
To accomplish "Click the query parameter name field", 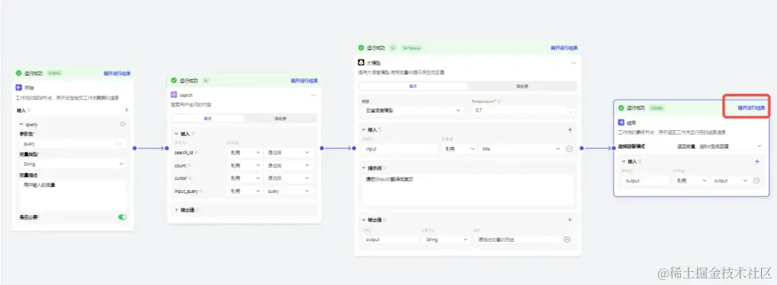I will [73, 144].
